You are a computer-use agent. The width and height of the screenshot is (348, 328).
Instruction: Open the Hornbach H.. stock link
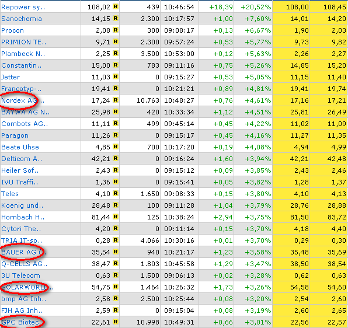[x=23, y=217]
